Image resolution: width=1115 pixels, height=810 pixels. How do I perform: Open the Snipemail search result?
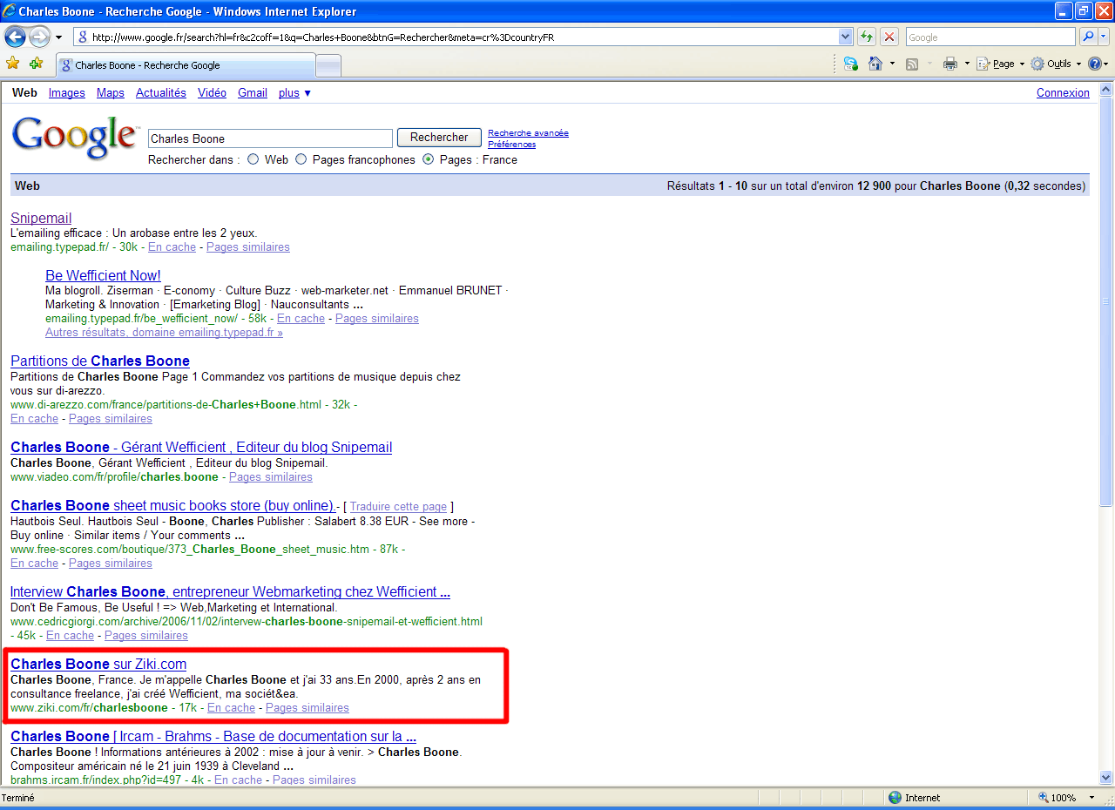coord(41,218)
